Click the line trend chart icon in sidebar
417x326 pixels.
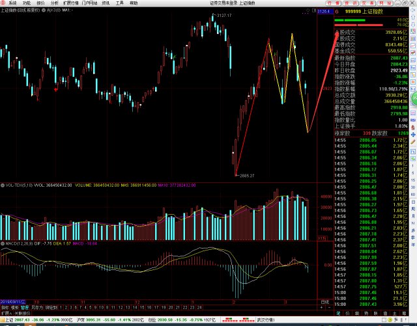(x=413, y=46)
